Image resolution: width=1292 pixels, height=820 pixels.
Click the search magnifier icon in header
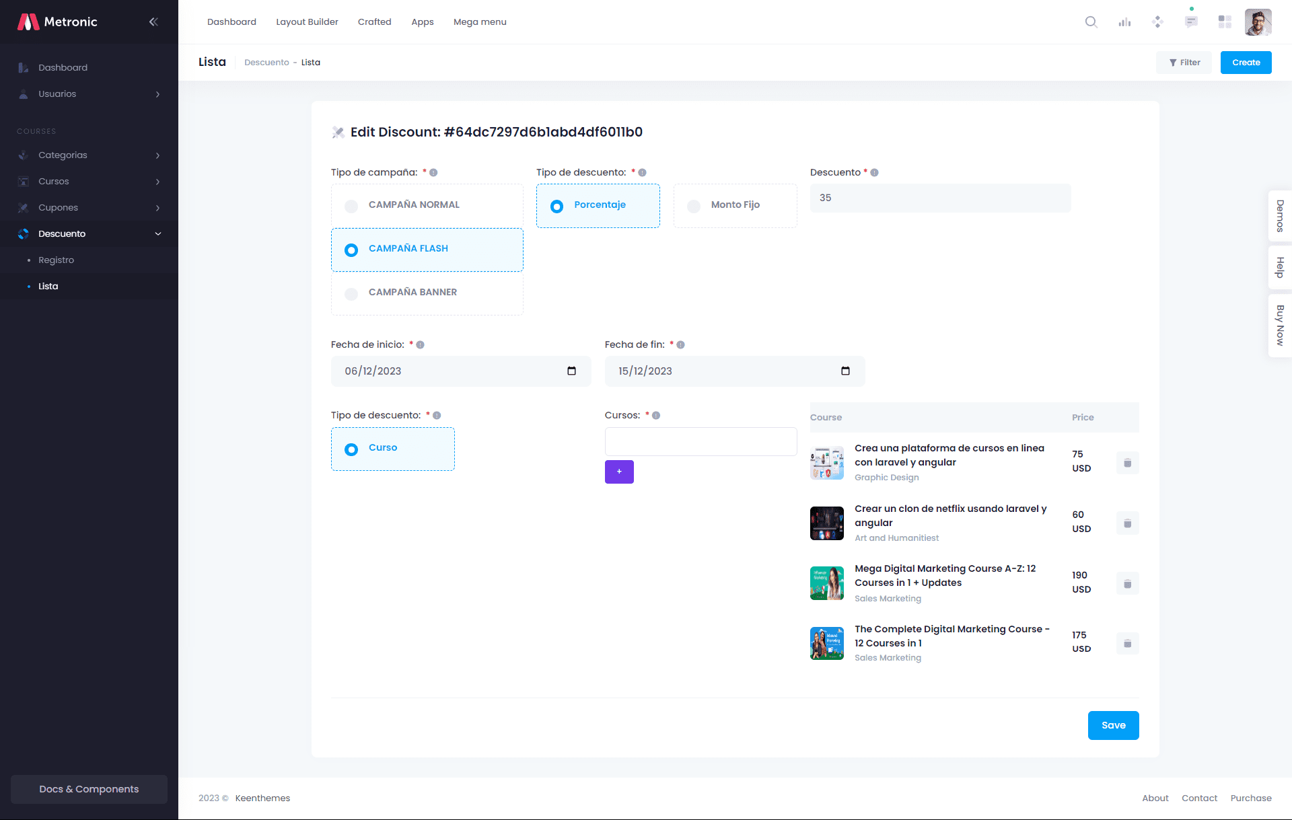tap(1091, 22)
